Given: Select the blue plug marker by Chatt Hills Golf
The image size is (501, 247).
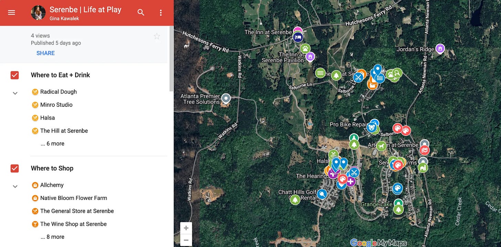Looking at the screenshot, I should (322, 194).
